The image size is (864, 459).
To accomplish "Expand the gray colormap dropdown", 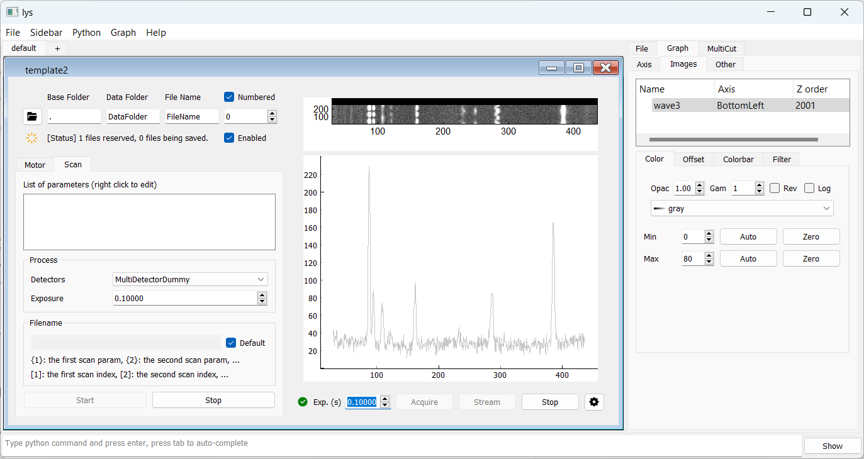I will pos(742,208).
